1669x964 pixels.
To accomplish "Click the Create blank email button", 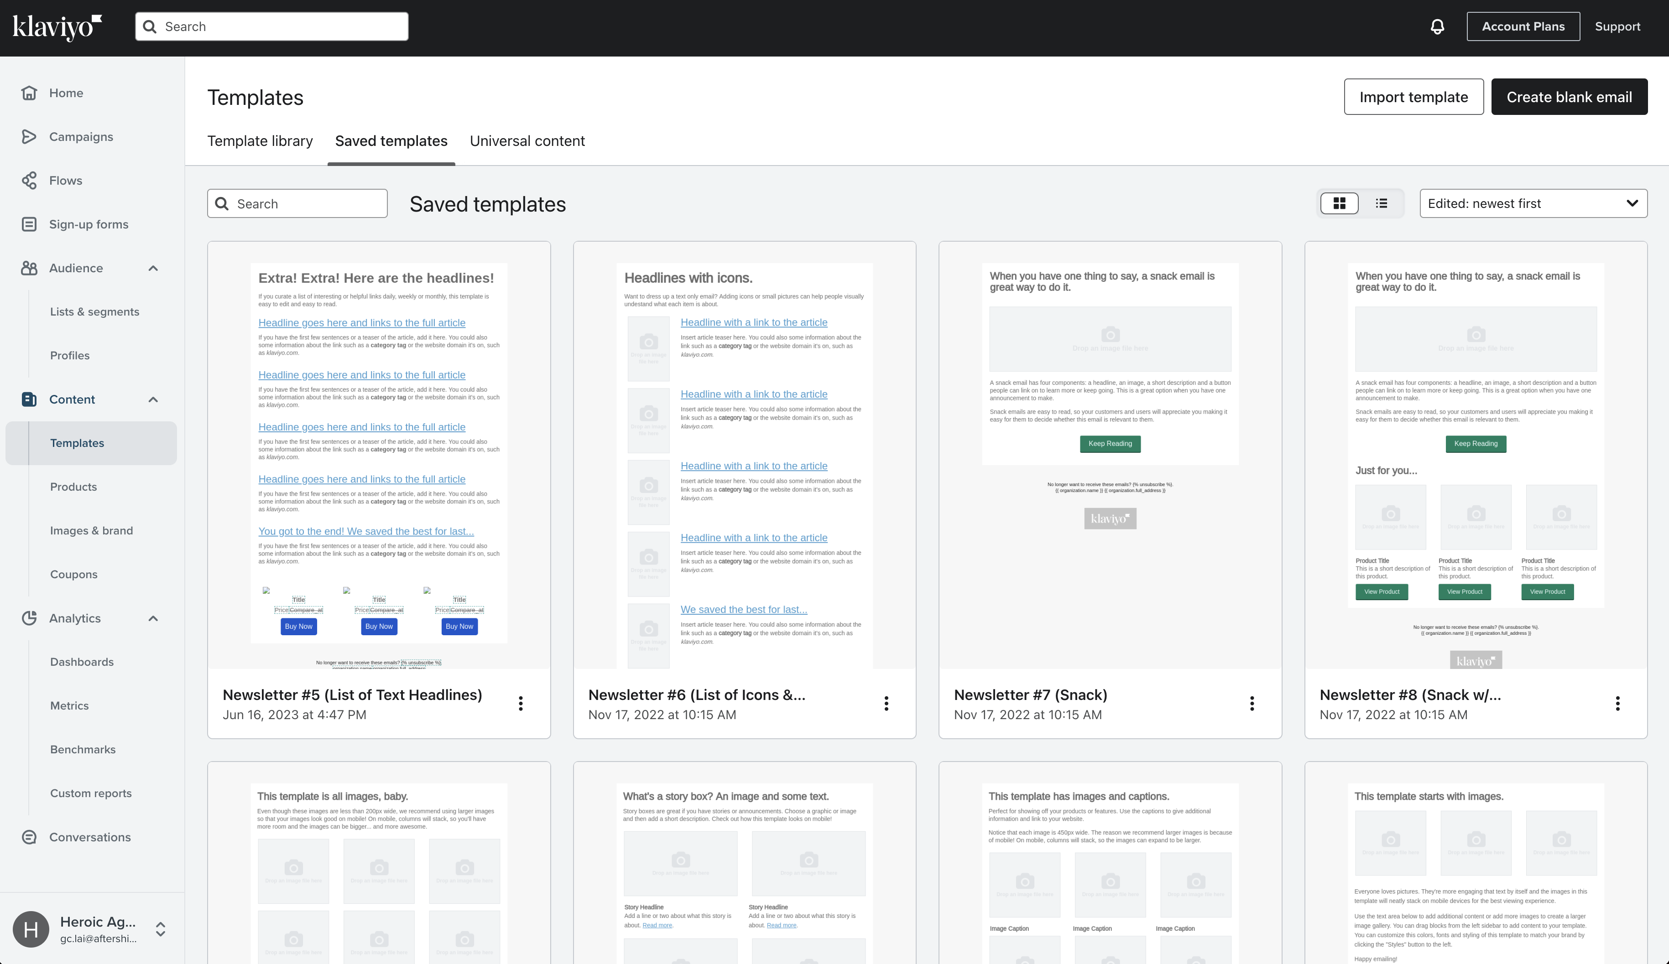I will click(1569, 96).
